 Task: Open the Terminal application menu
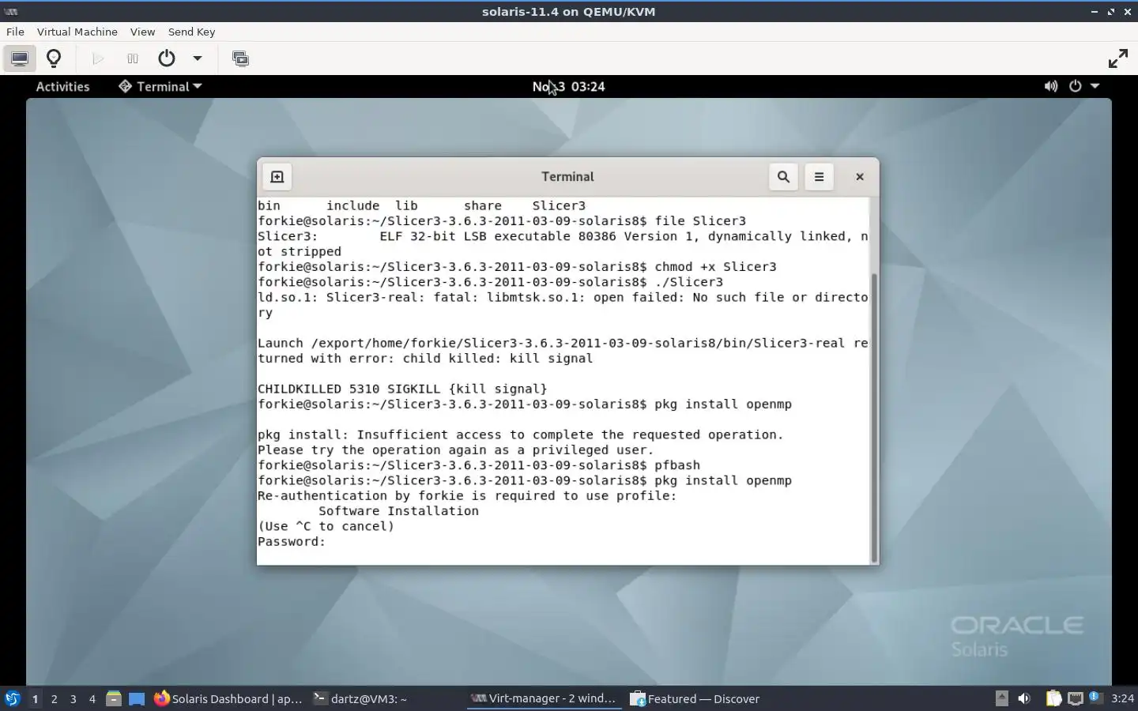point(160,87)
